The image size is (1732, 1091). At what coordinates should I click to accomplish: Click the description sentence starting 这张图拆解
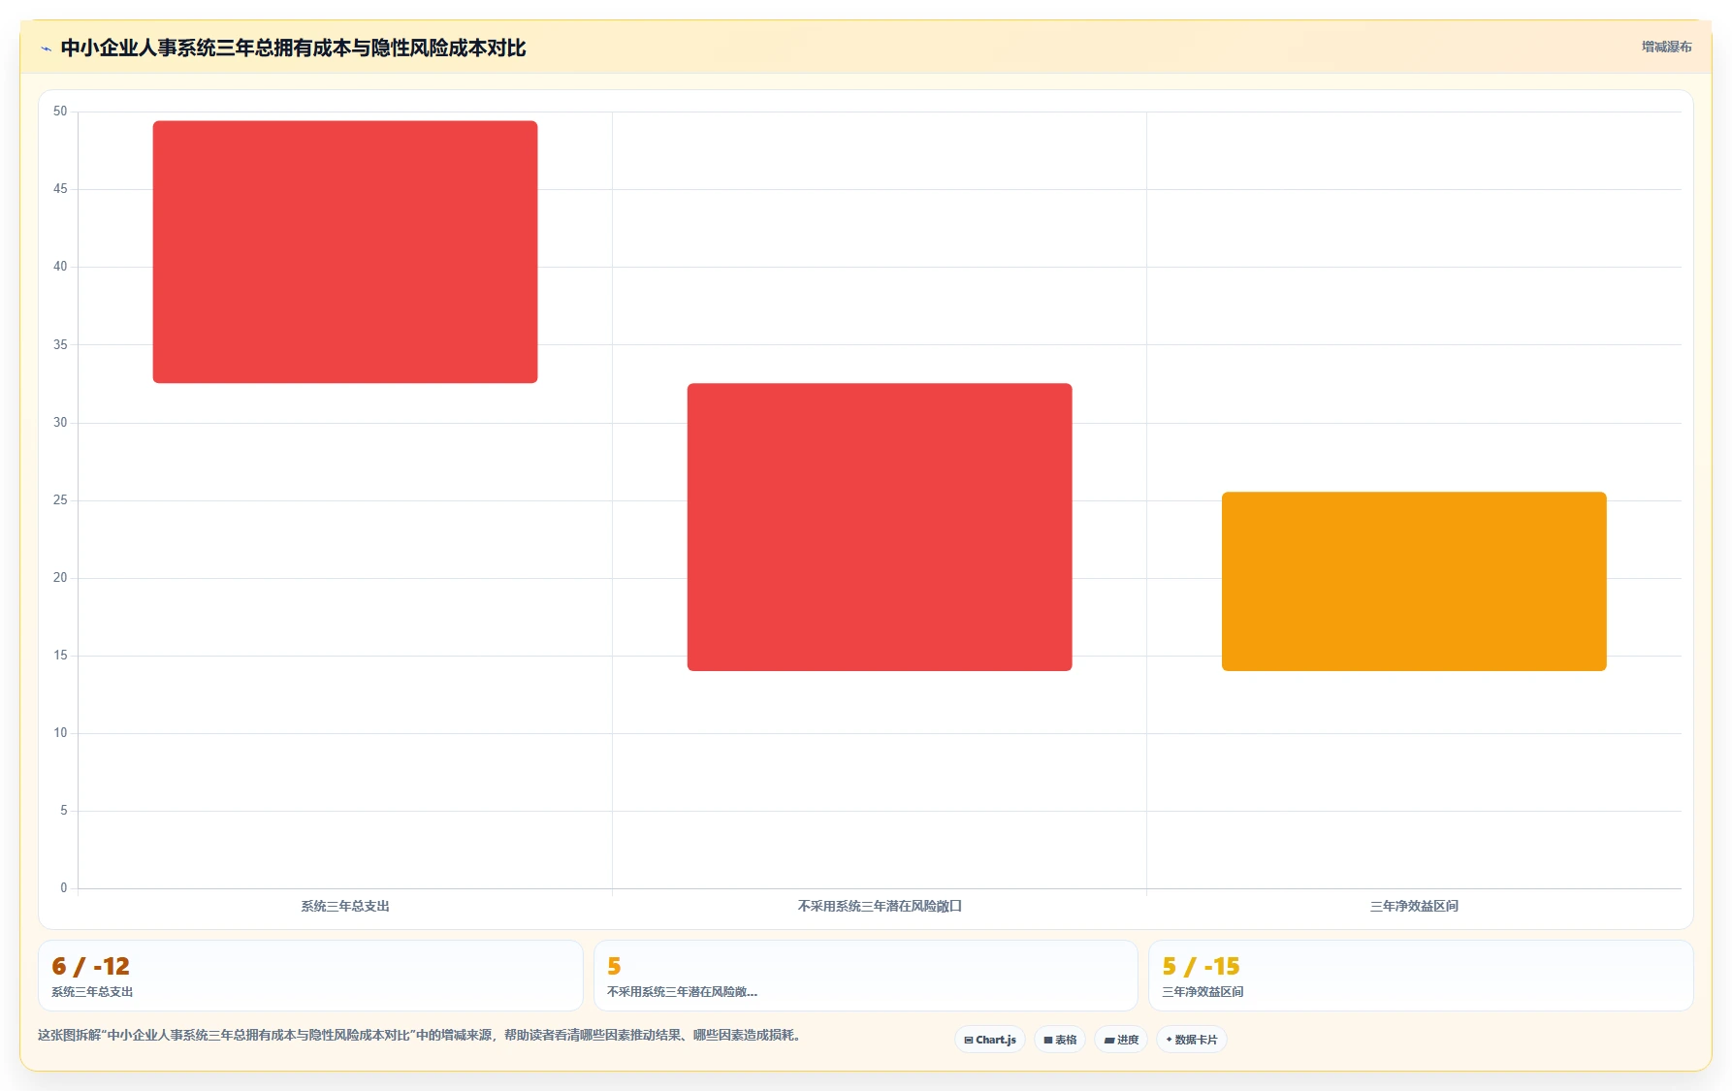coord(421,1036)
